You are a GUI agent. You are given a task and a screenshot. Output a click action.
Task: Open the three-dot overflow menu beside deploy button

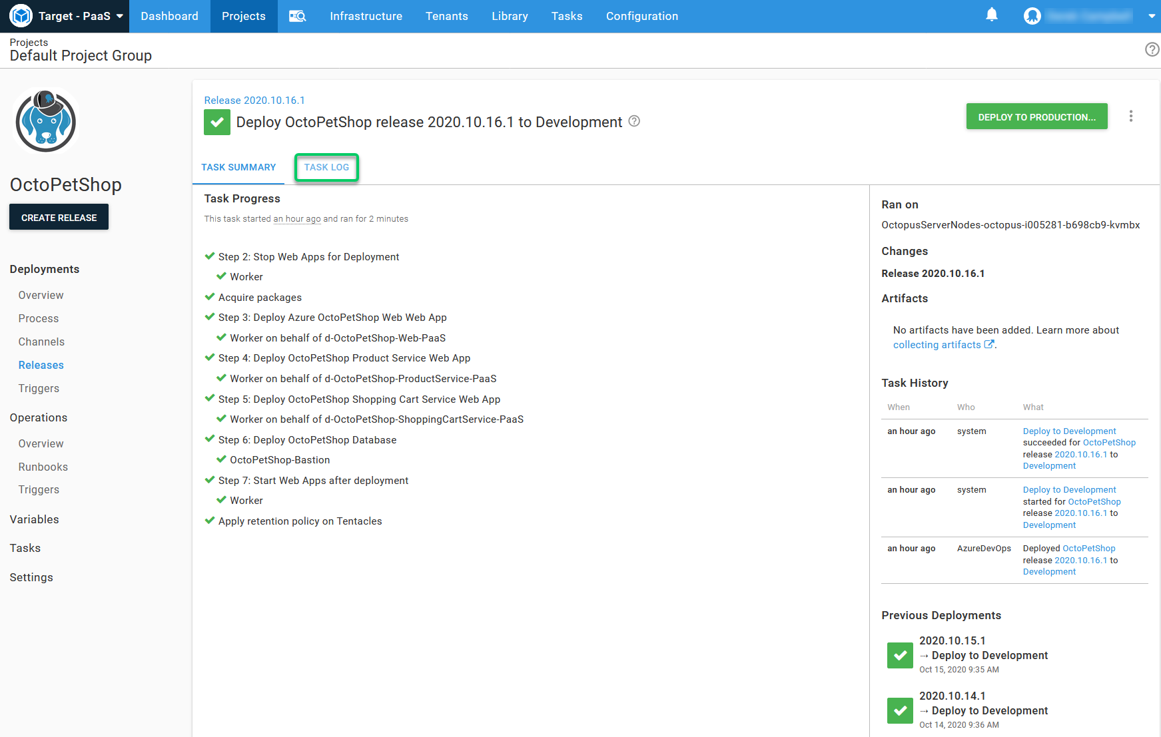click(1130, 117)
